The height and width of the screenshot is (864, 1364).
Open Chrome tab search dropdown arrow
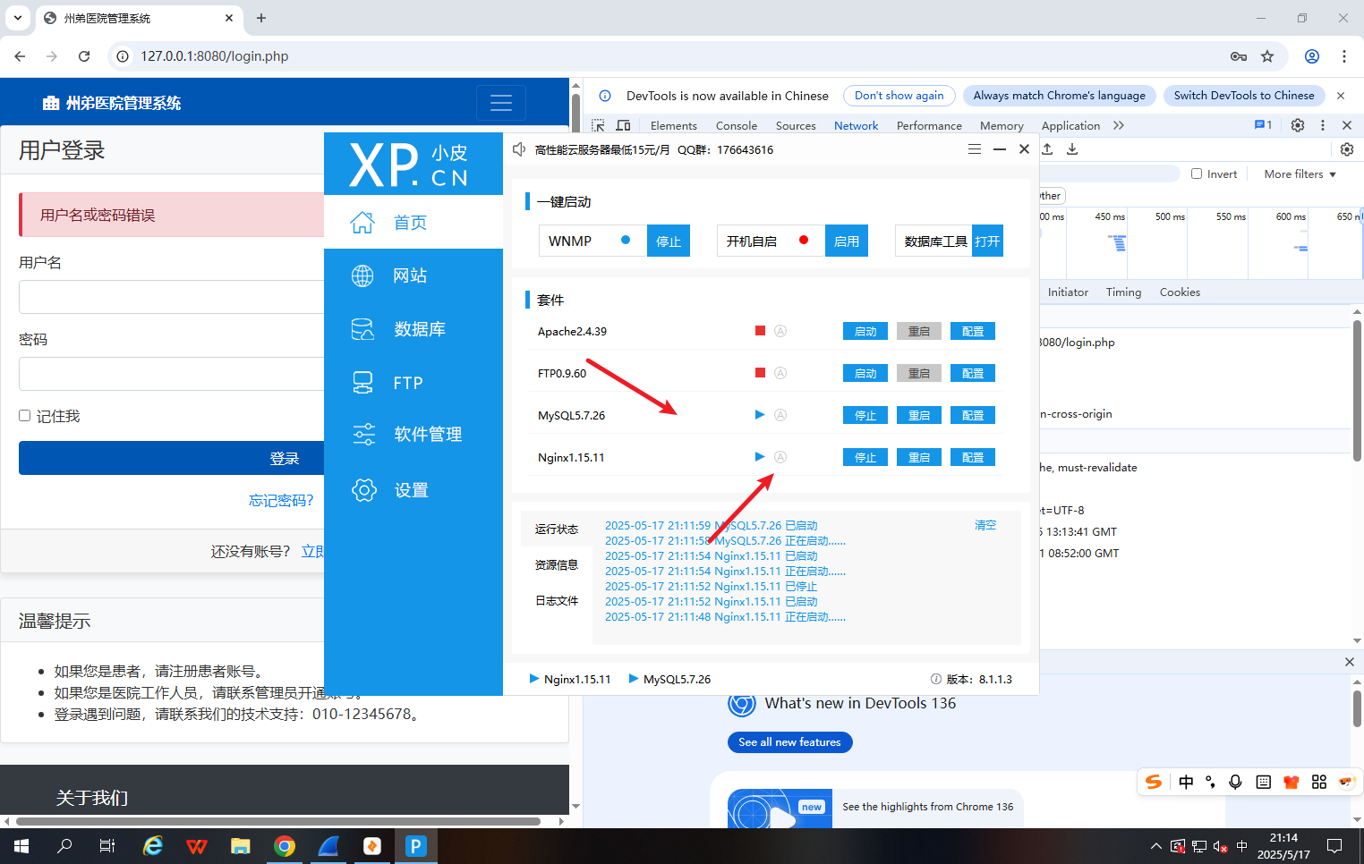click(18, 18)
